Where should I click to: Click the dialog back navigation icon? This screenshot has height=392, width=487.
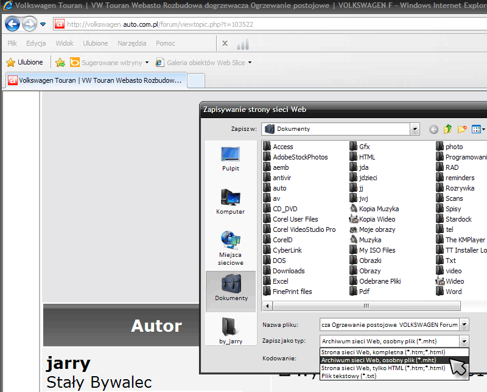(433, 129)
